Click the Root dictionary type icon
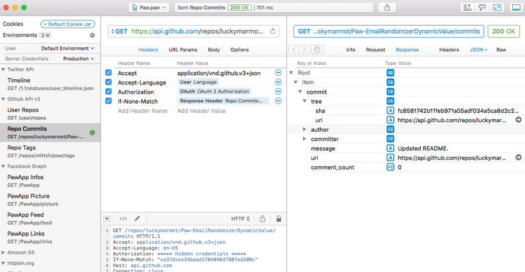Screen dimensions: 525x272 point(390,73)
